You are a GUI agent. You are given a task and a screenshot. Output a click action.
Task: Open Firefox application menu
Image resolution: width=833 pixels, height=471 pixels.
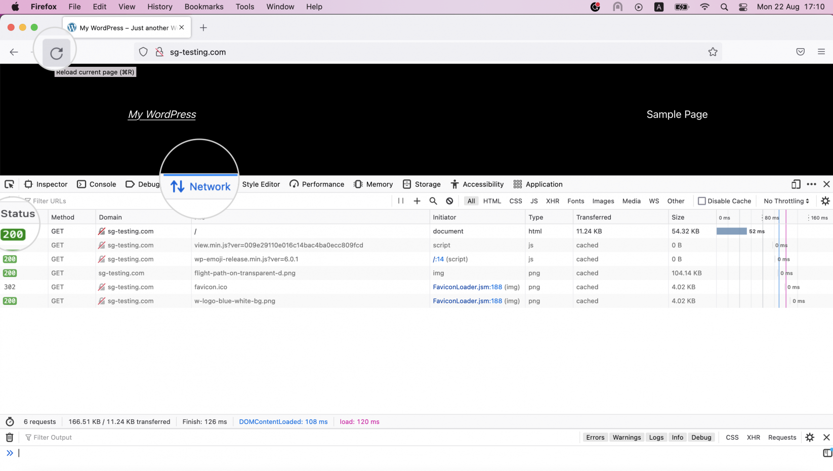pyautogui.click(x=821, y=52)
